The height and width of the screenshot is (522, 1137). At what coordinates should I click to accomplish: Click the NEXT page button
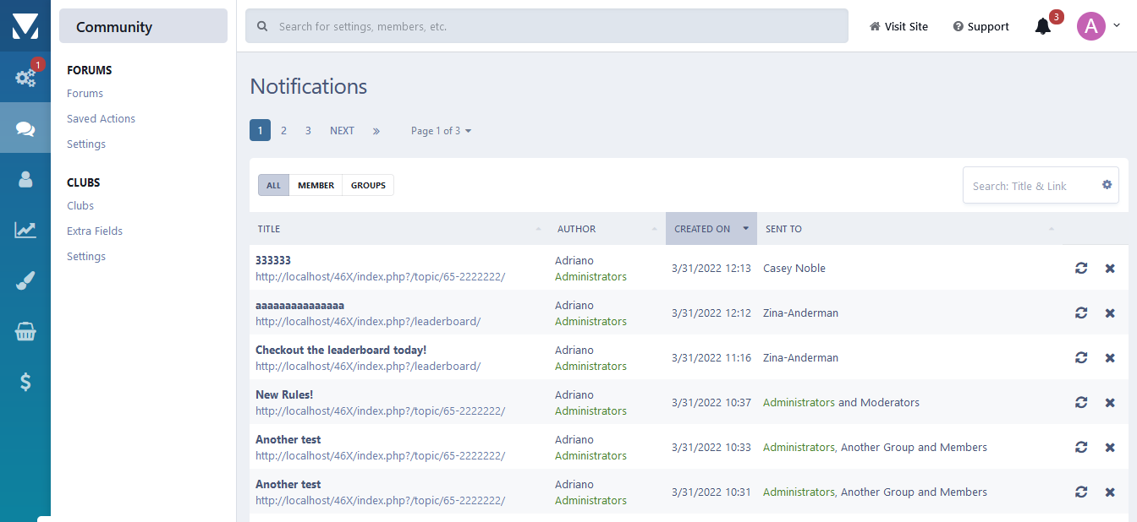pyautogui.click(x=342, y=131)
